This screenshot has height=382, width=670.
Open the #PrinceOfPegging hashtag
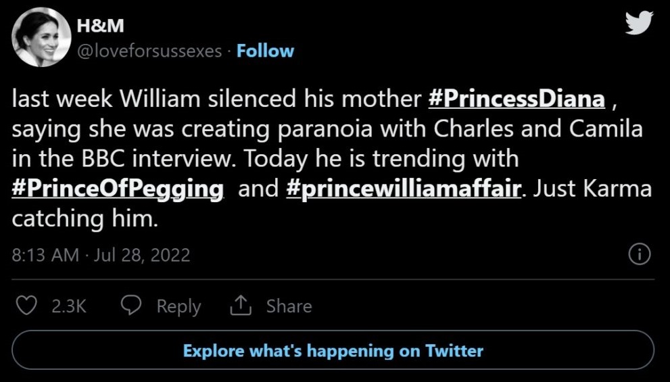click(118, 188)
